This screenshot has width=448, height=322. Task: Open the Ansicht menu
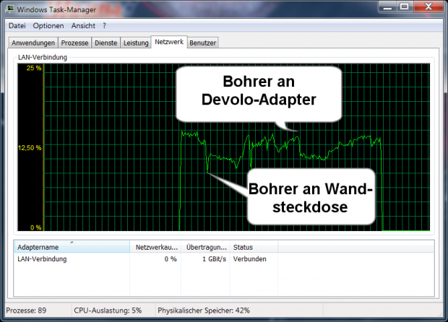coord(83,26)
